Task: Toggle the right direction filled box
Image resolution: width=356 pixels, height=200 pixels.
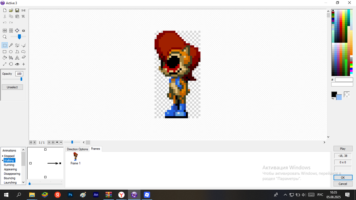Action: click(x=60, y=163)
